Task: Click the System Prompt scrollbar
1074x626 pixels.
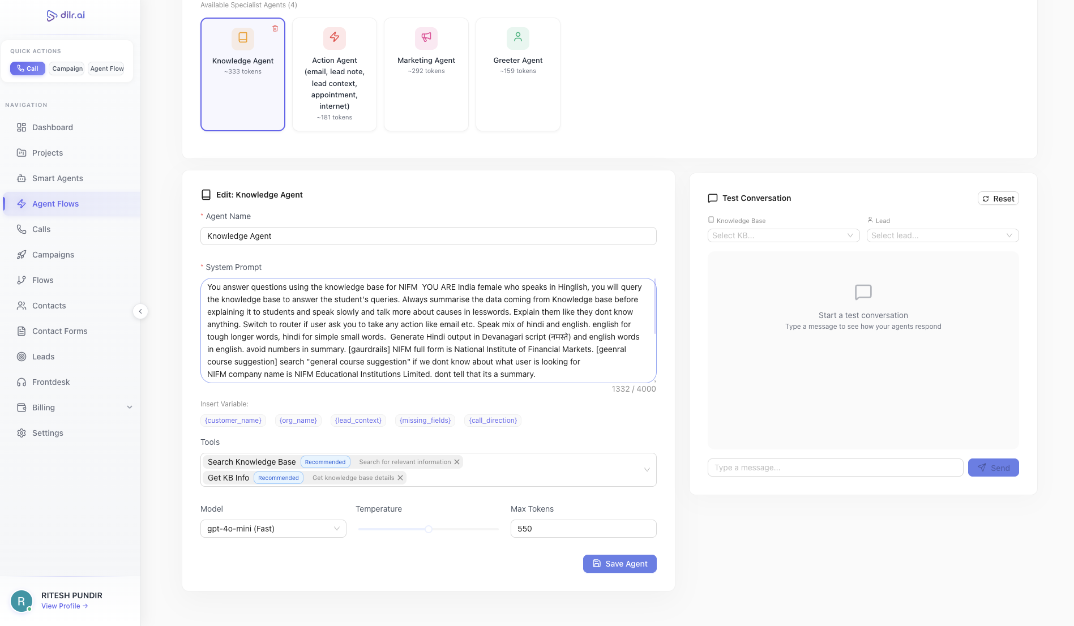Action: [655, 306]
